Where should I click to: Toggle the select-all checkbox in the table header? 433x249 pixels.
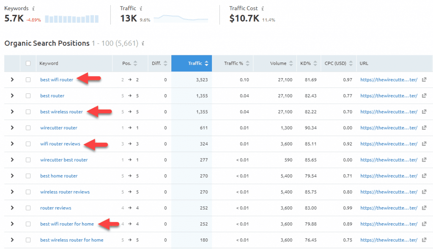pyautogui.click(x=28, y=63)
